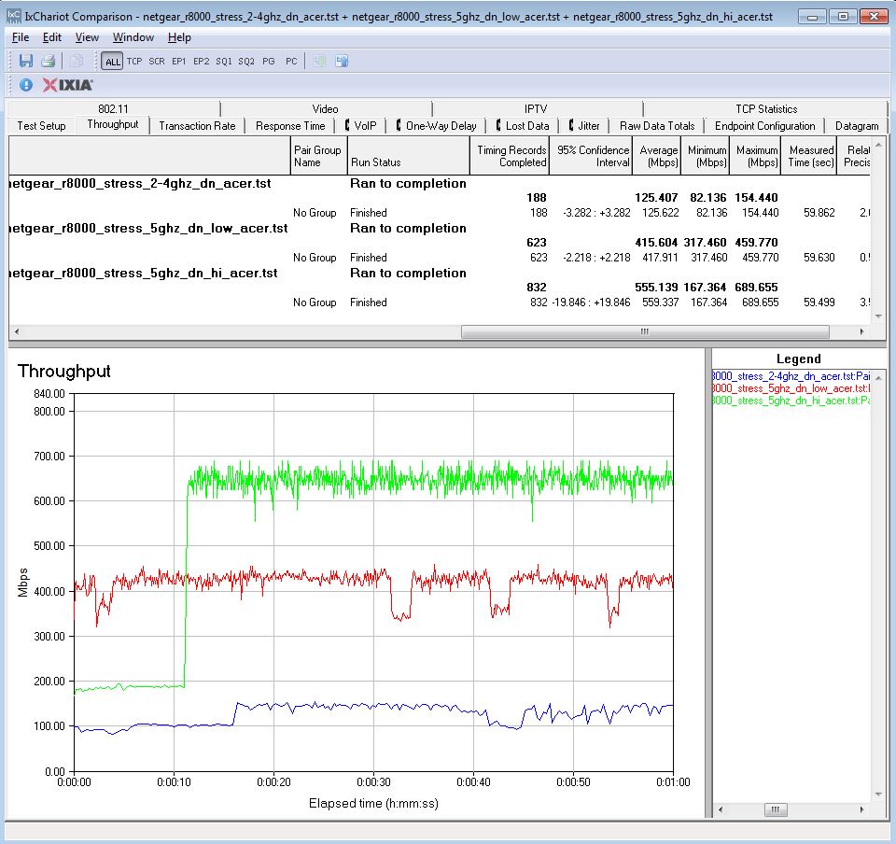The height and width of the screenshot is (844, 896).
Task: Toggle the SQ2 filter button
Action: click(246, 61)
